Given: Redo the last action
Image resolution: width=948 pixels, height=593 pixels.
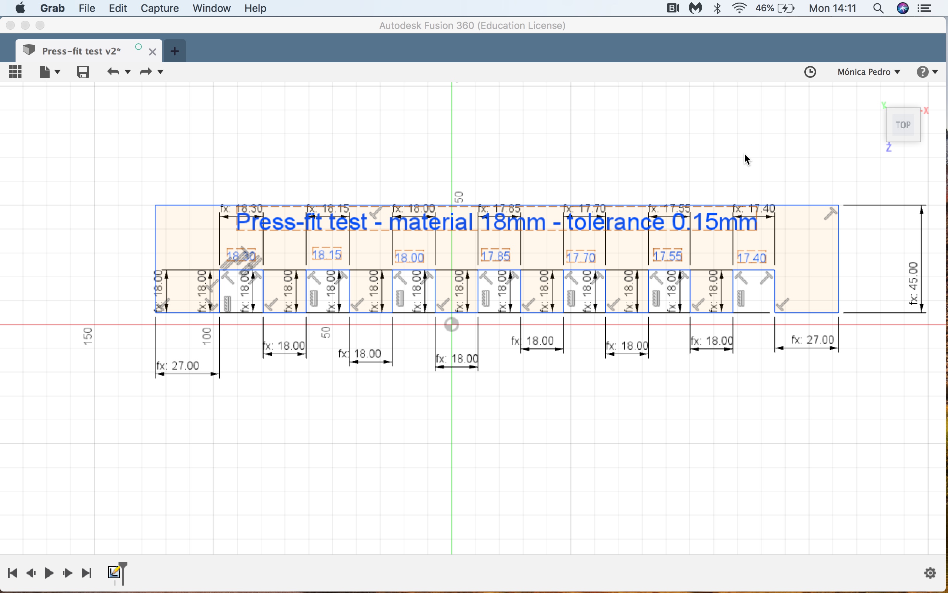Looking at the screenshot, I should tap(146, 72).
